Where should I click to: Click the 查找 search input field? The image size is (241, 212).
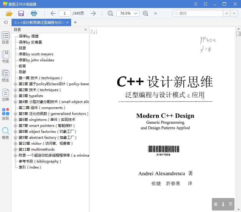point(198,13)
